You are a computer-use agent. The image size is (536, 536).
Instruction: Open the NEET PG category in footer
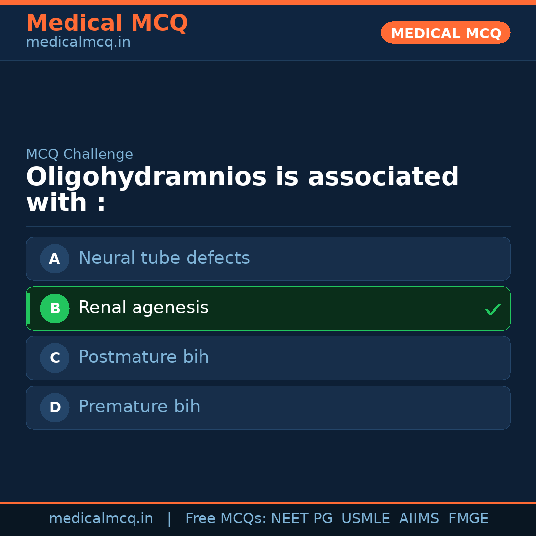pos(301,518)
